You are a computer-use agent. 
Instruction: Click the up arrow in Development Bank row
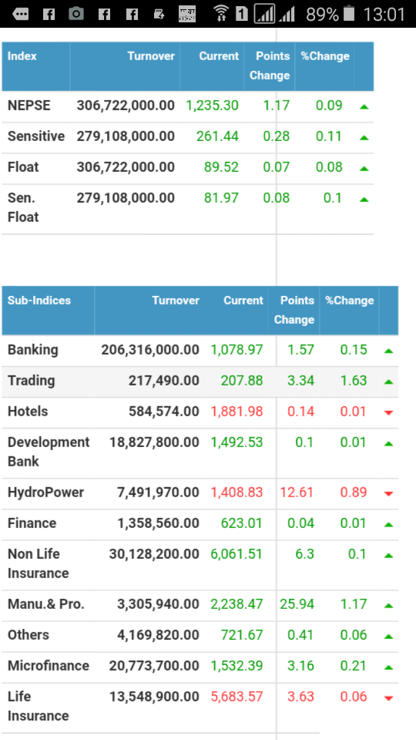click(388, 444)
